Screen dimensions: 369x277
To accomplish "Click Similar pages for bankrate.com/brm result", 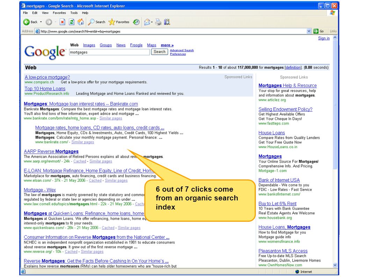I will click(111, 118).
